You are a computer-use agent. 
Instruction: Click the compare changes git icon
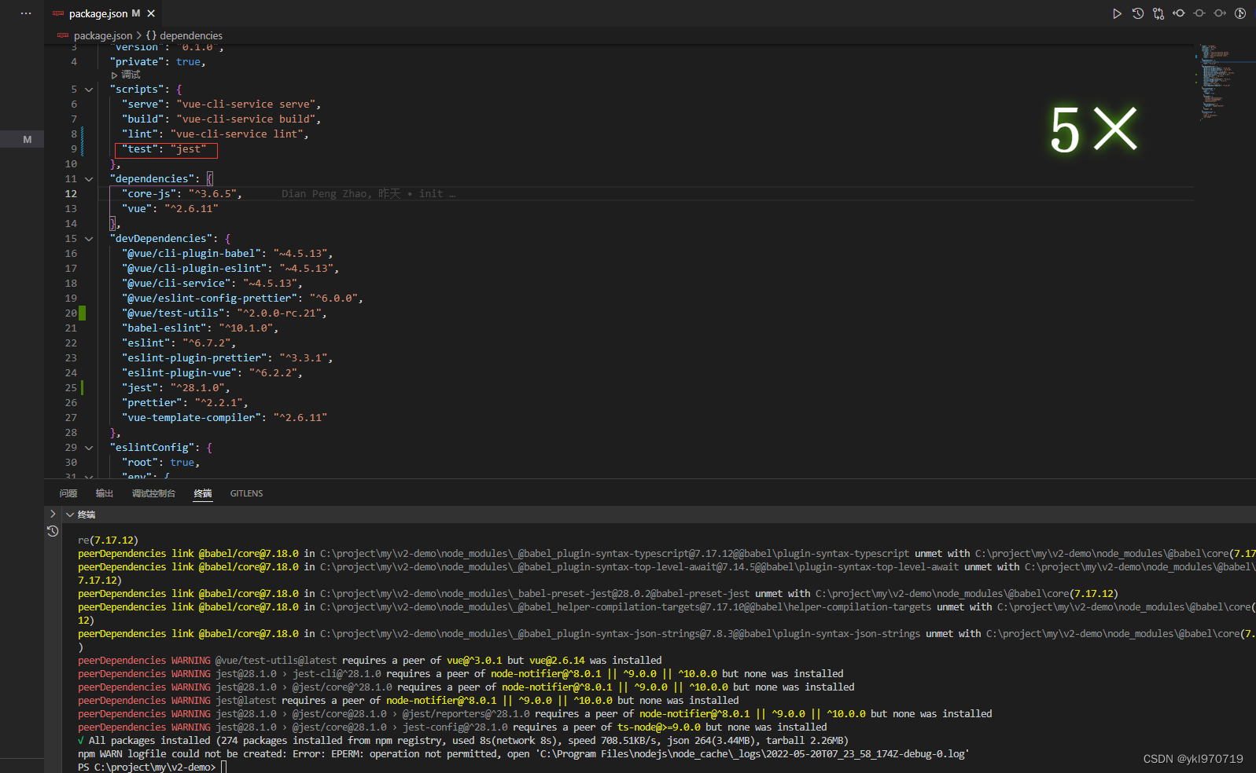(x=1158, y=13)
